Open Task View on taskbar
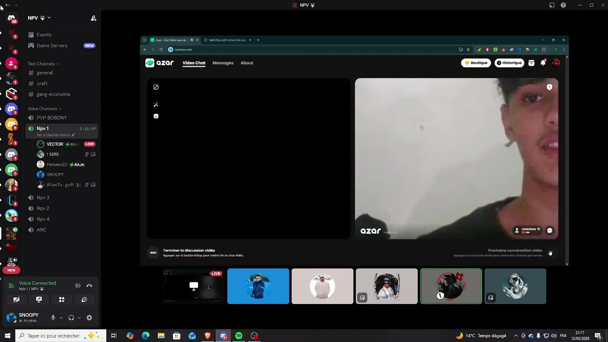This screenshot has width=608, height=342. tap(114, 336)
